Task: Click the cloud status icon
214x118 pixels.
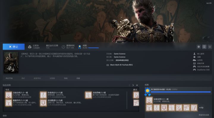Action: coord(30,47)
